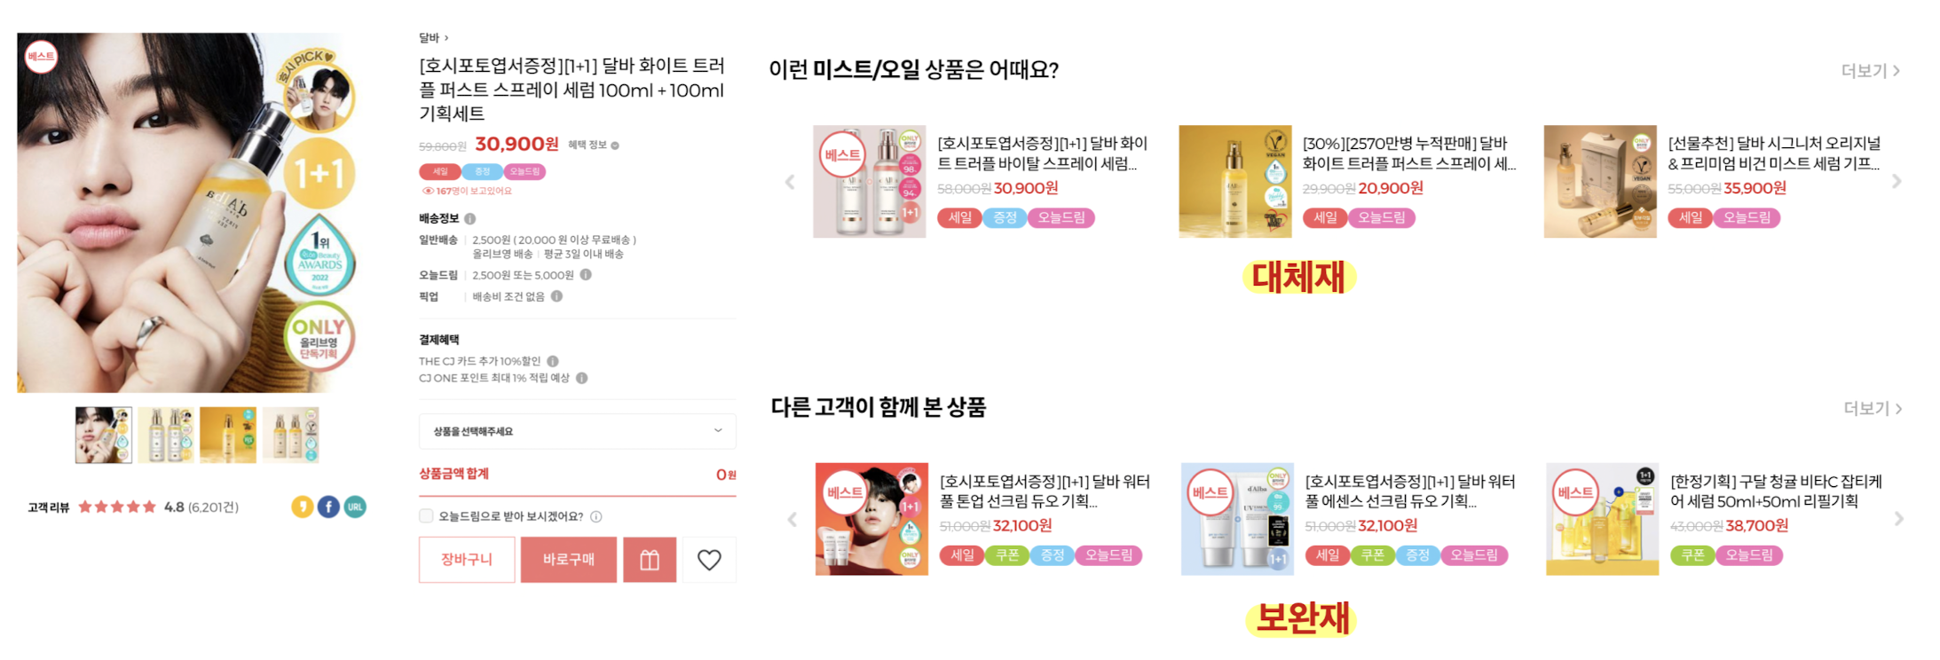Viewport: 1940px width, 660px height.
Task: Click 더보기 next to 이런 미스트/오일 상품
Action: click(x=1870, y=71)
